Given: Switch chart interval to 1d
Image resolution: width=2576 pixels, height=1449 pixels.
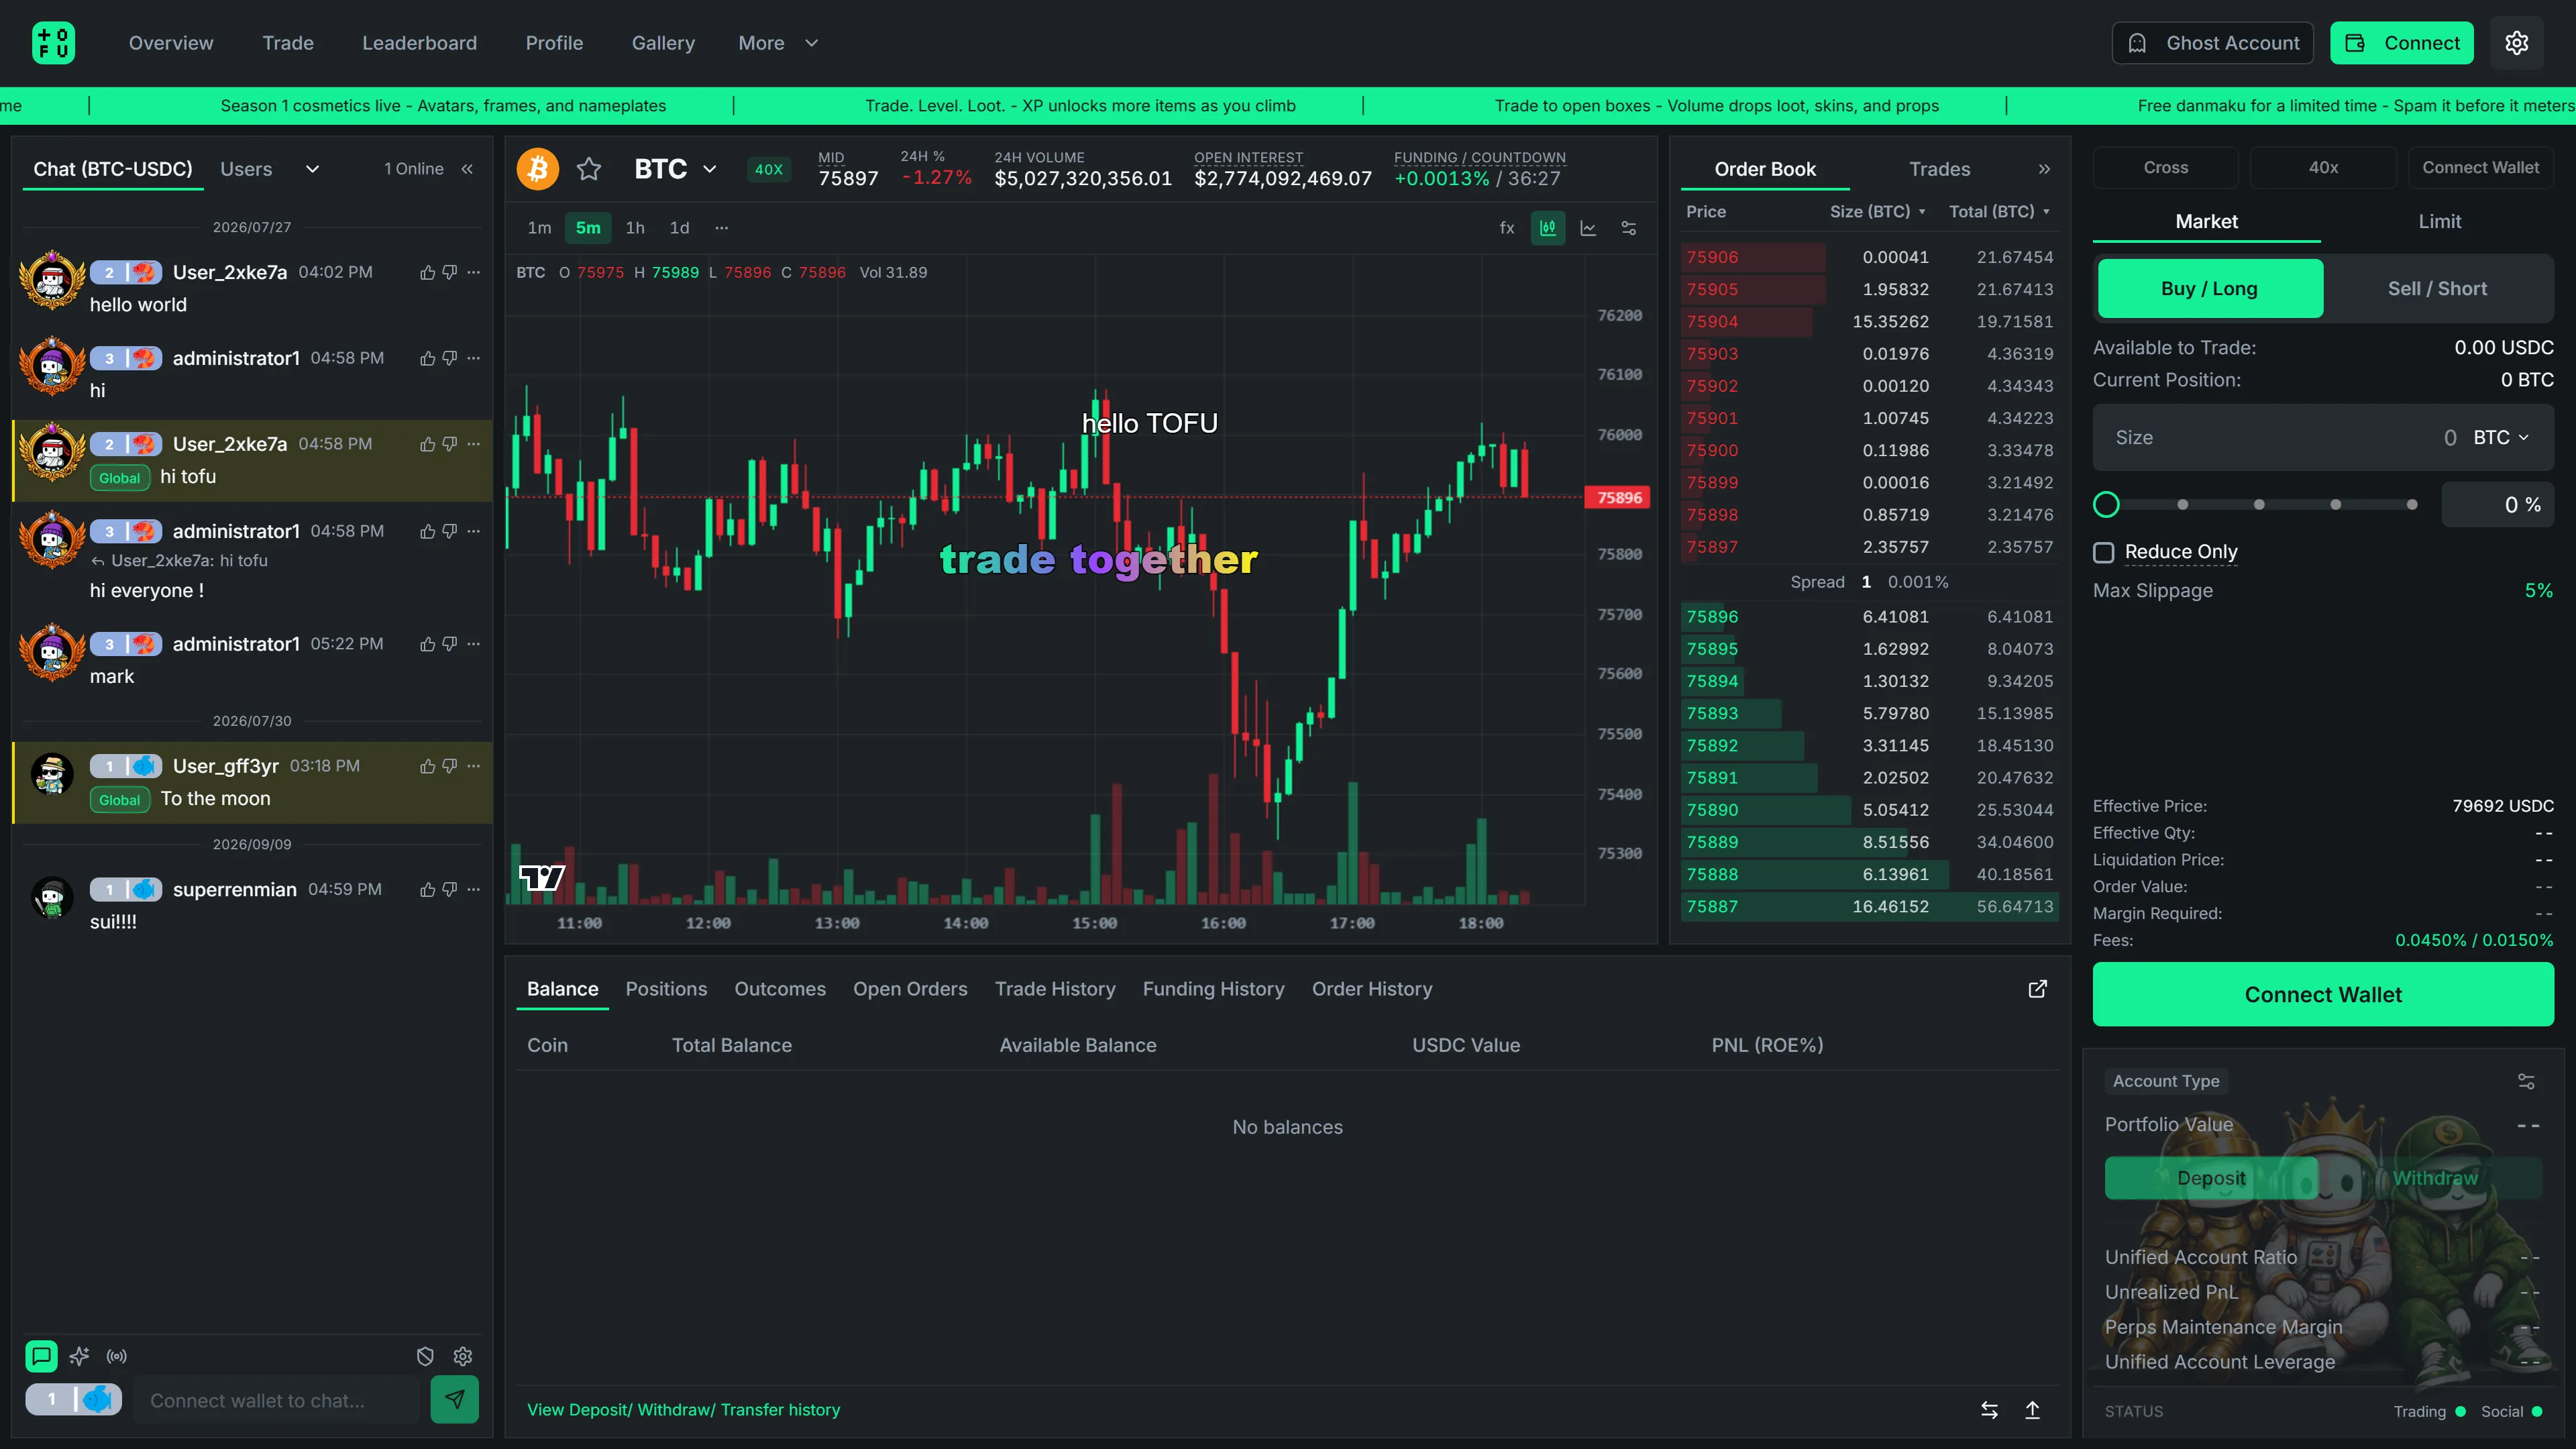Looking at the screenshot, I should pos(679,228).
